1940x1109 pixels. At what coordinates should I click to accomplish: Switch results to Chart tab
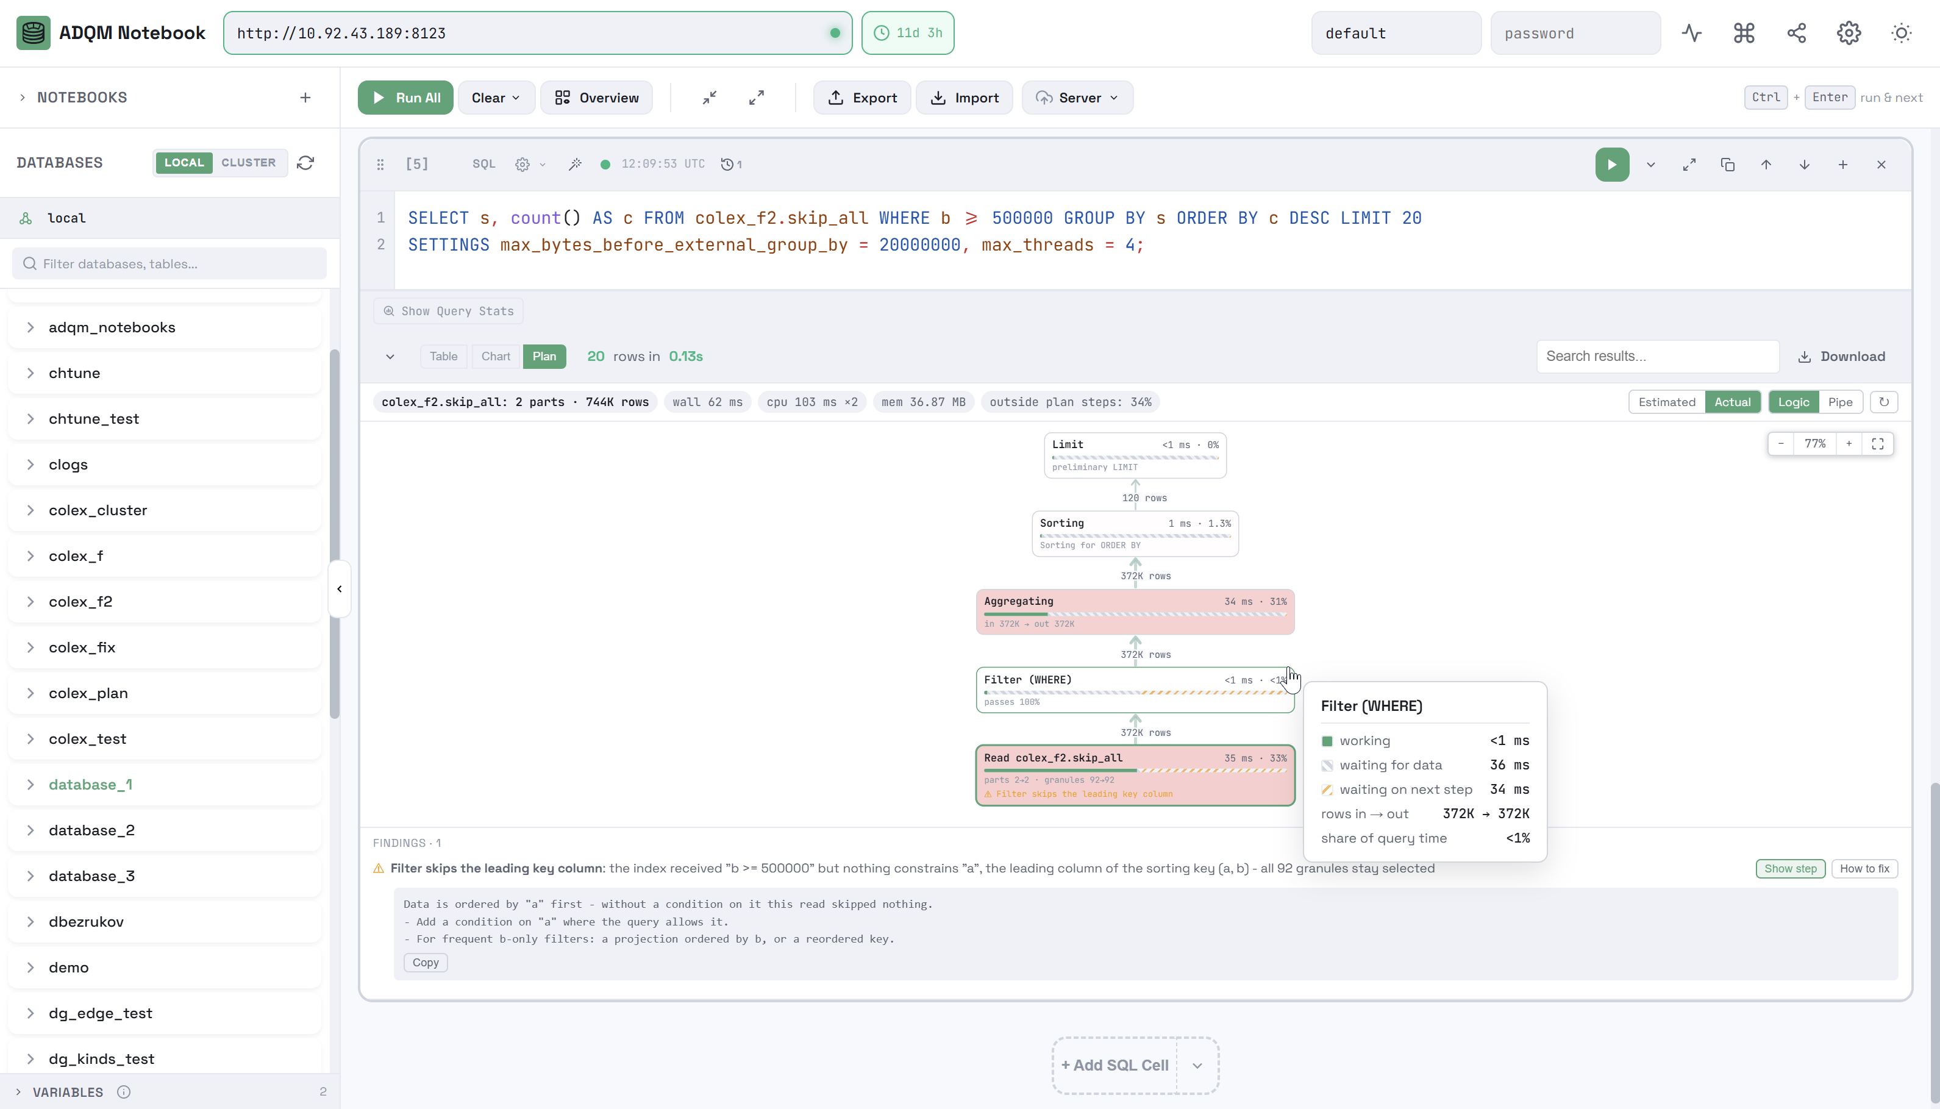(496, 357)
